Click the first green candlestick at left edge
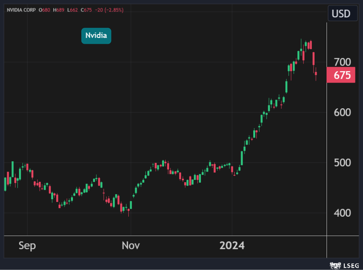 (5, 184)
